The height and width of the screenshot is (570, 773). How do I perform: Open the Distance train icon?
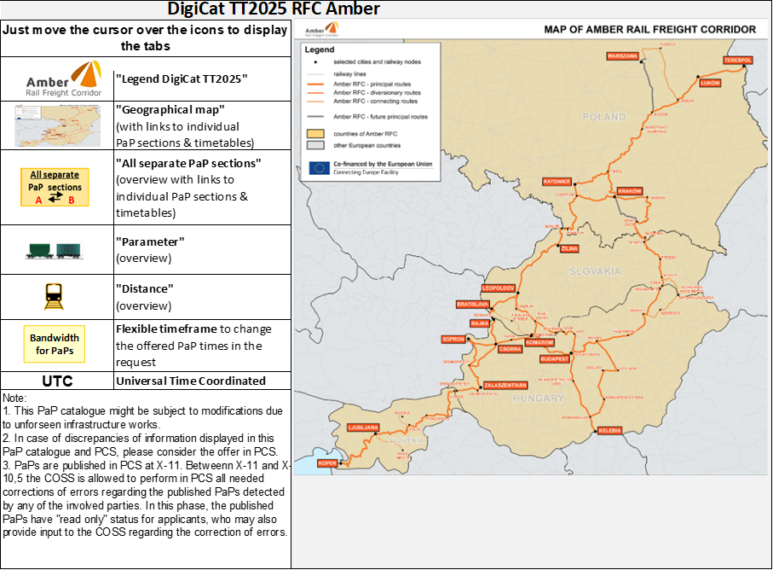pos(54,296)
